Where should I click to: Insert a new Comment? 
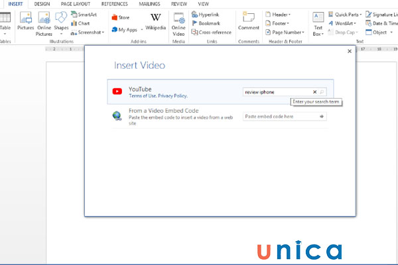(249, 21)
